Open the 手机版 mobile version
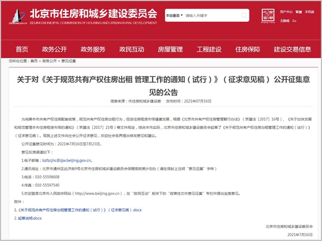 [310, 11]
